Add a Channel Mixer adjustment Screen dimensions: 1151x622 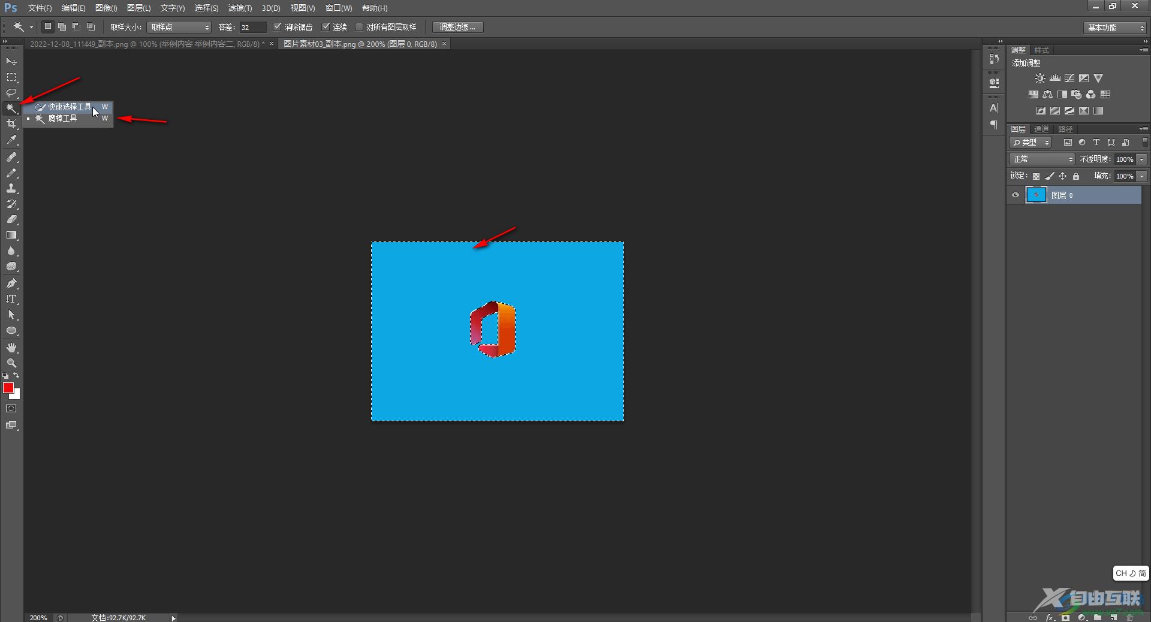pos(1091,95)
